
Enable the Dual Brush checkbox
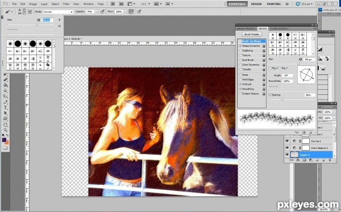240,60
